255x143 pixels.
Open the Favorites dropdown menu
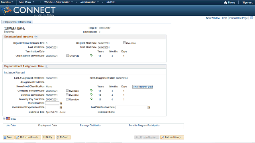tap(7, 2)
